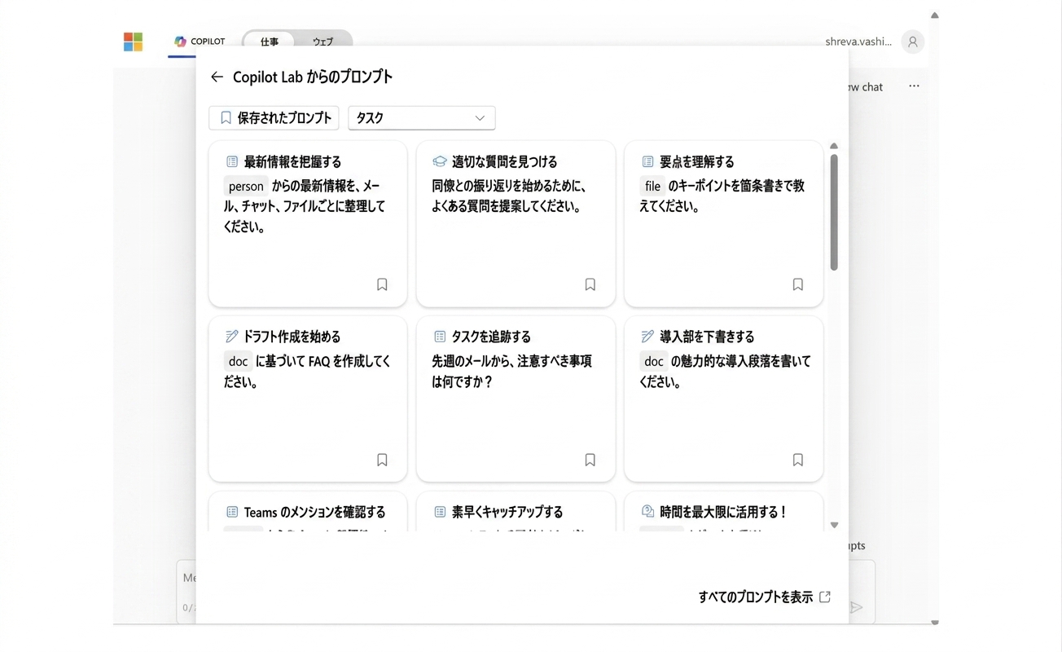Click the Copilot Lab からのプロンプト heading

(313, 77)
